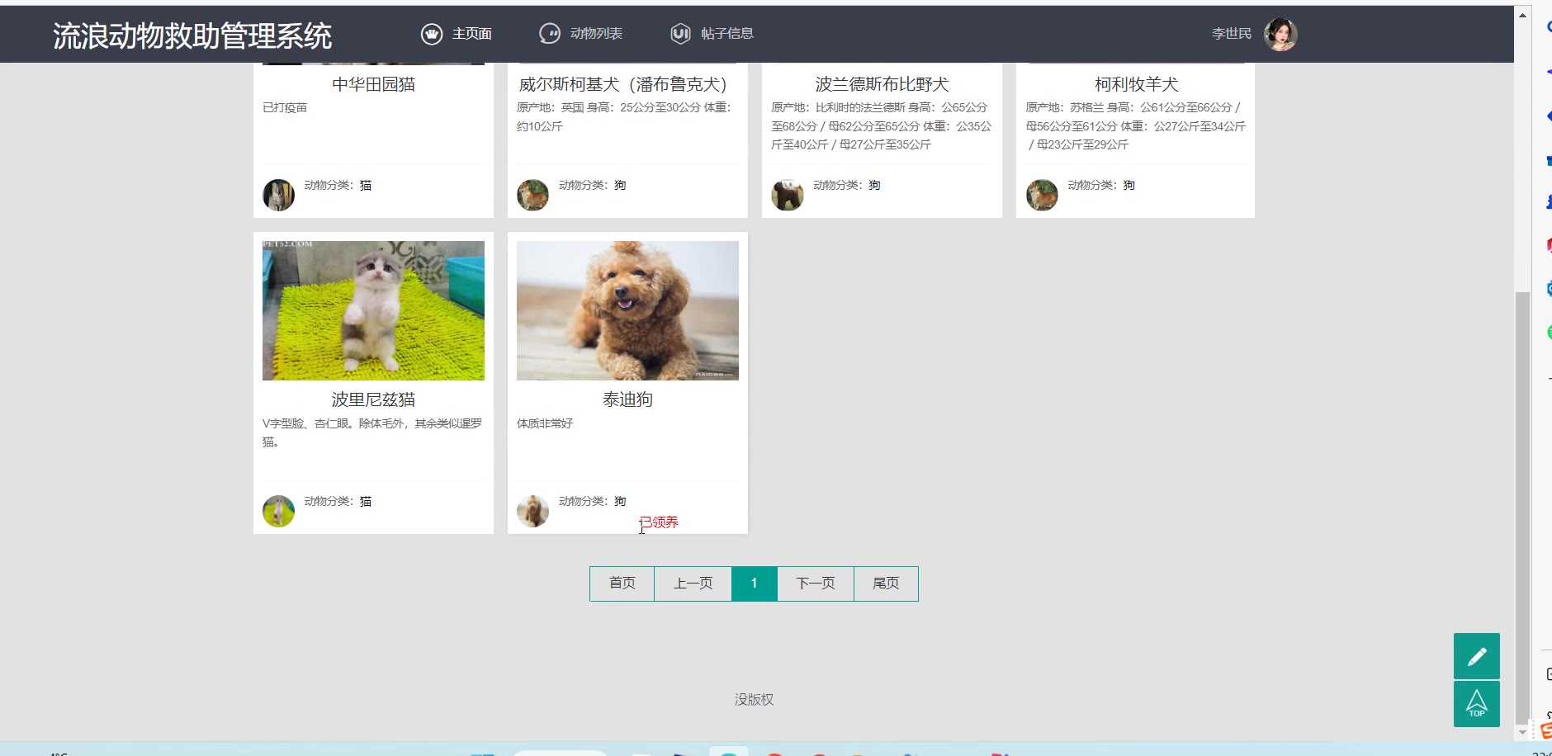Click the page's vertical scrollbar thumb
The height and width of the screenshot is (756, 1552).
1522,503
